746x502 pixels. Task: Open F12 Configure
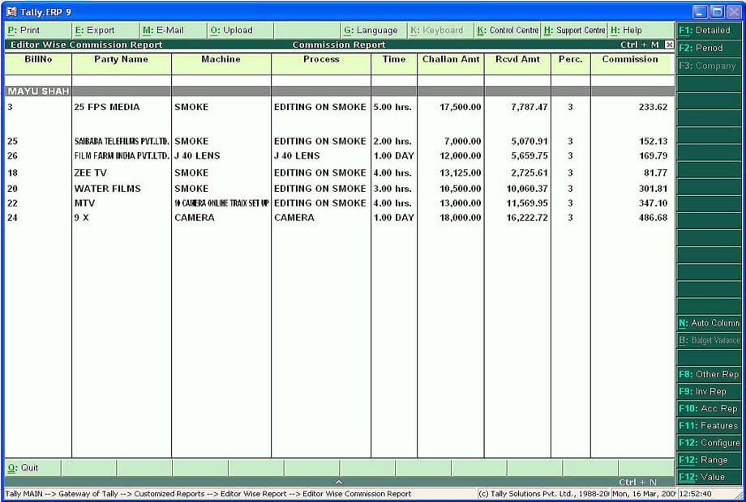coord(709,443)
